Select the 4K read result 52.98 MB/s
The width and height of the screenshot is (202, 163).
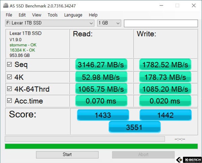pyautogui.click(x=101, y=77)
